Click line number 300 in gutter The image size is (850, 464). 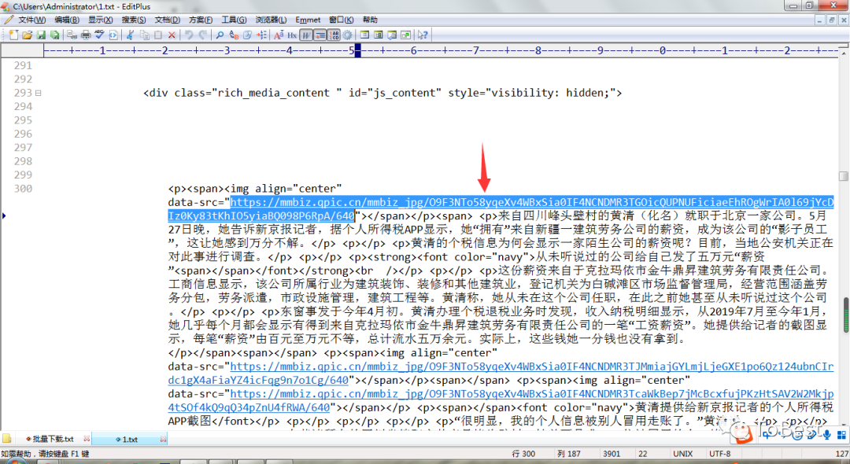click(23, 189)
